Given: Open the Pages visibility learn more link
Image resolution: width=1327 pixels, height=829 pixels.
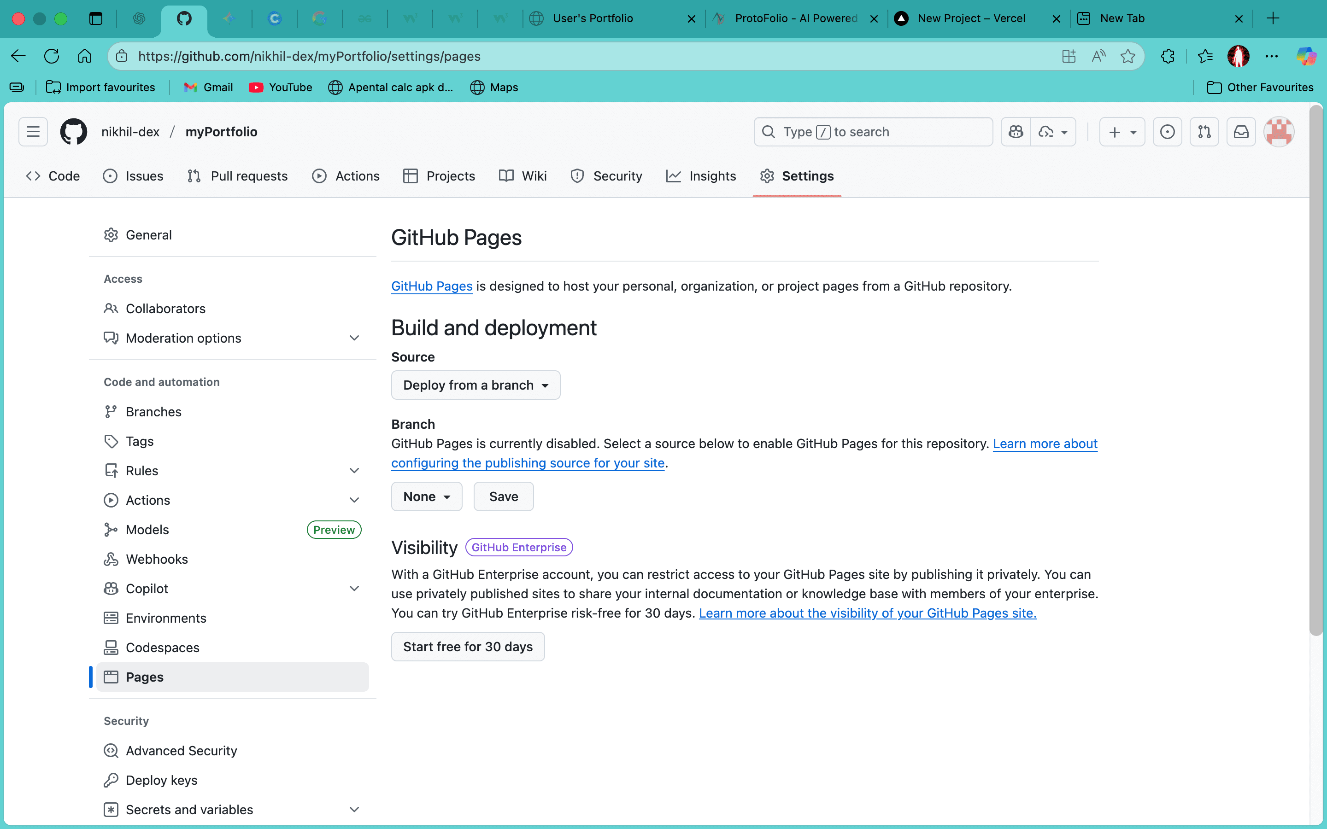Looking at the screenshot, I should 868,613.
